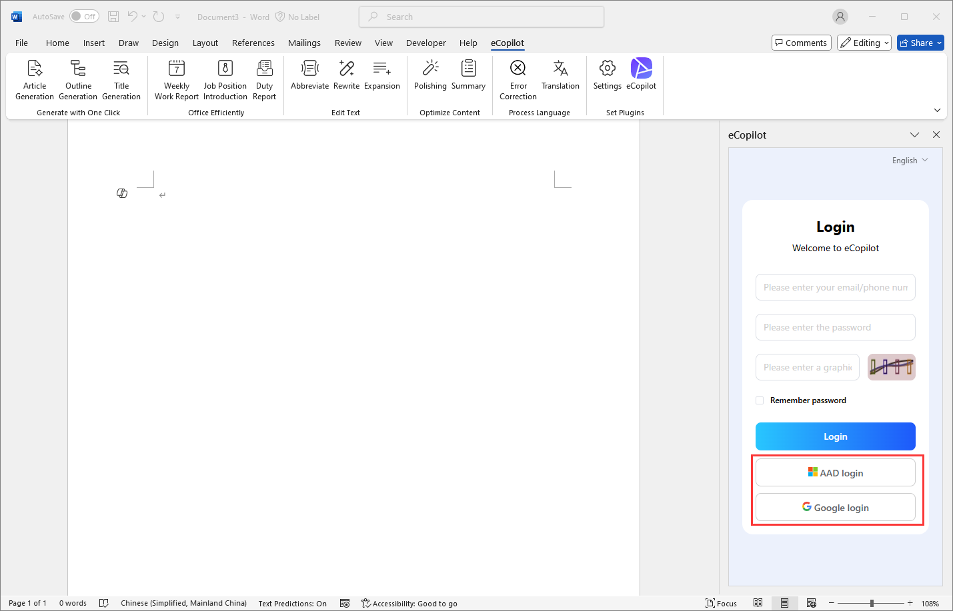The height and width of the screenshot is (611, 953).
Task: Run Error Correction on the document
Action: [518, 80]
